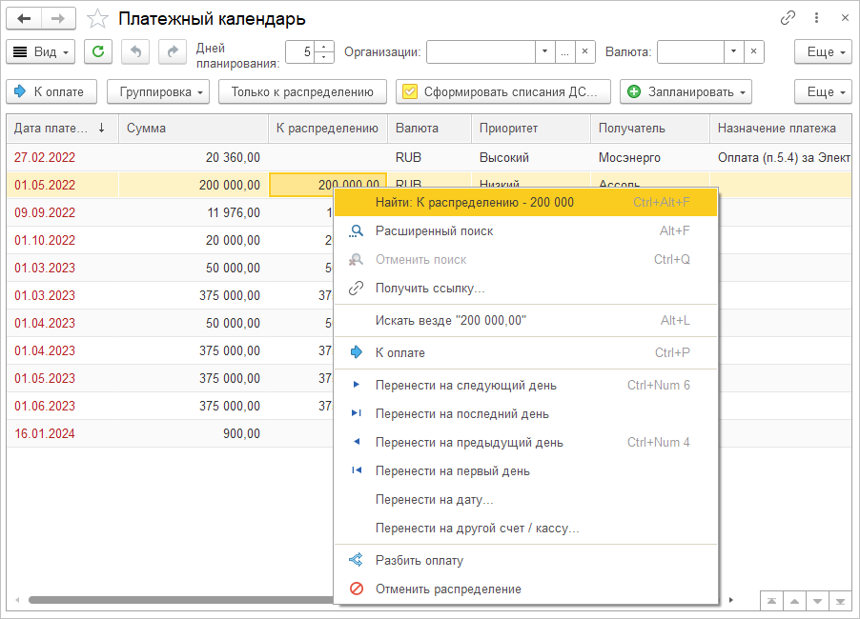Image resolution: width=860 pixels, height=619 pixels.
Task: Increase planning days with the spinner up arrow
Action: tap(326, 48)
